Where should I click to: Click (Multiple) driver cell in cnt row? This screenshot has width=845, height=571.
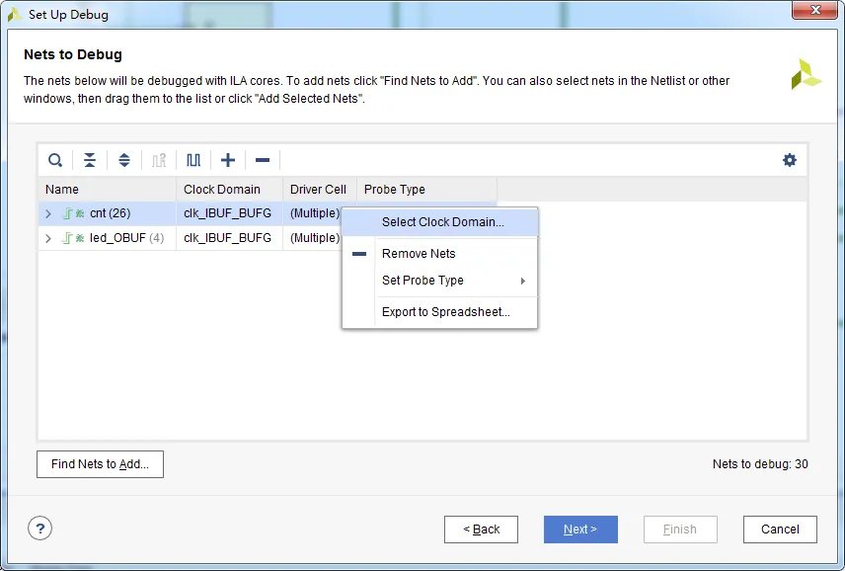click(x=315, y=213)
